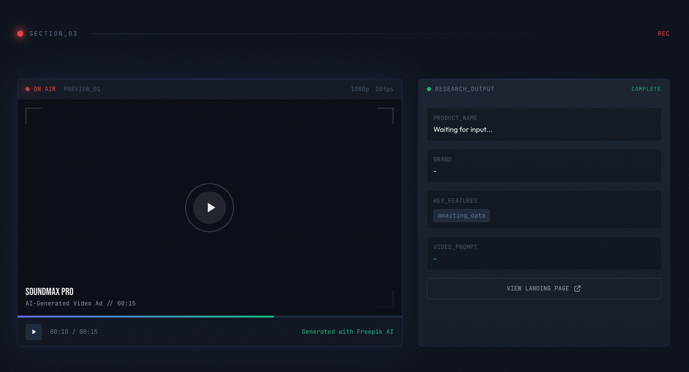The image size is (689, 372).
Task: Click the COMPLETE status label
Action: pos(646,89)
